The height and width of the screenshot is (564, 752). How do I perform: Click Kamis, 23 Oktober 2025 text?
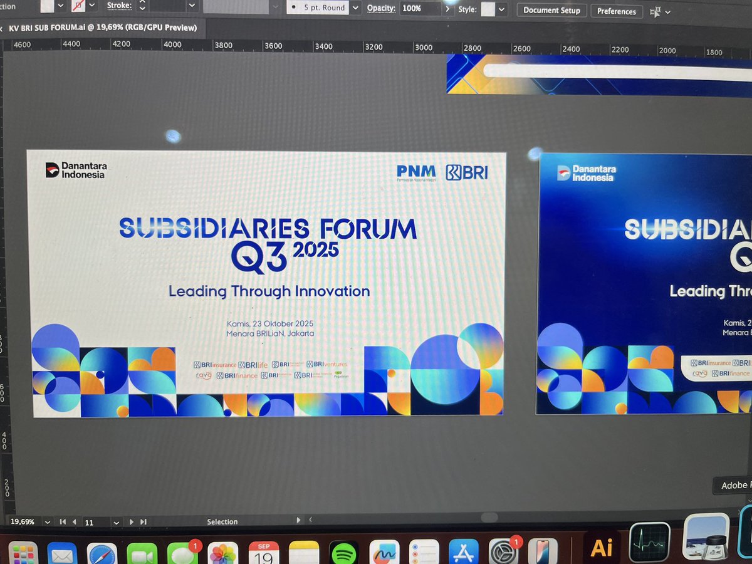[x=270, y=324]
